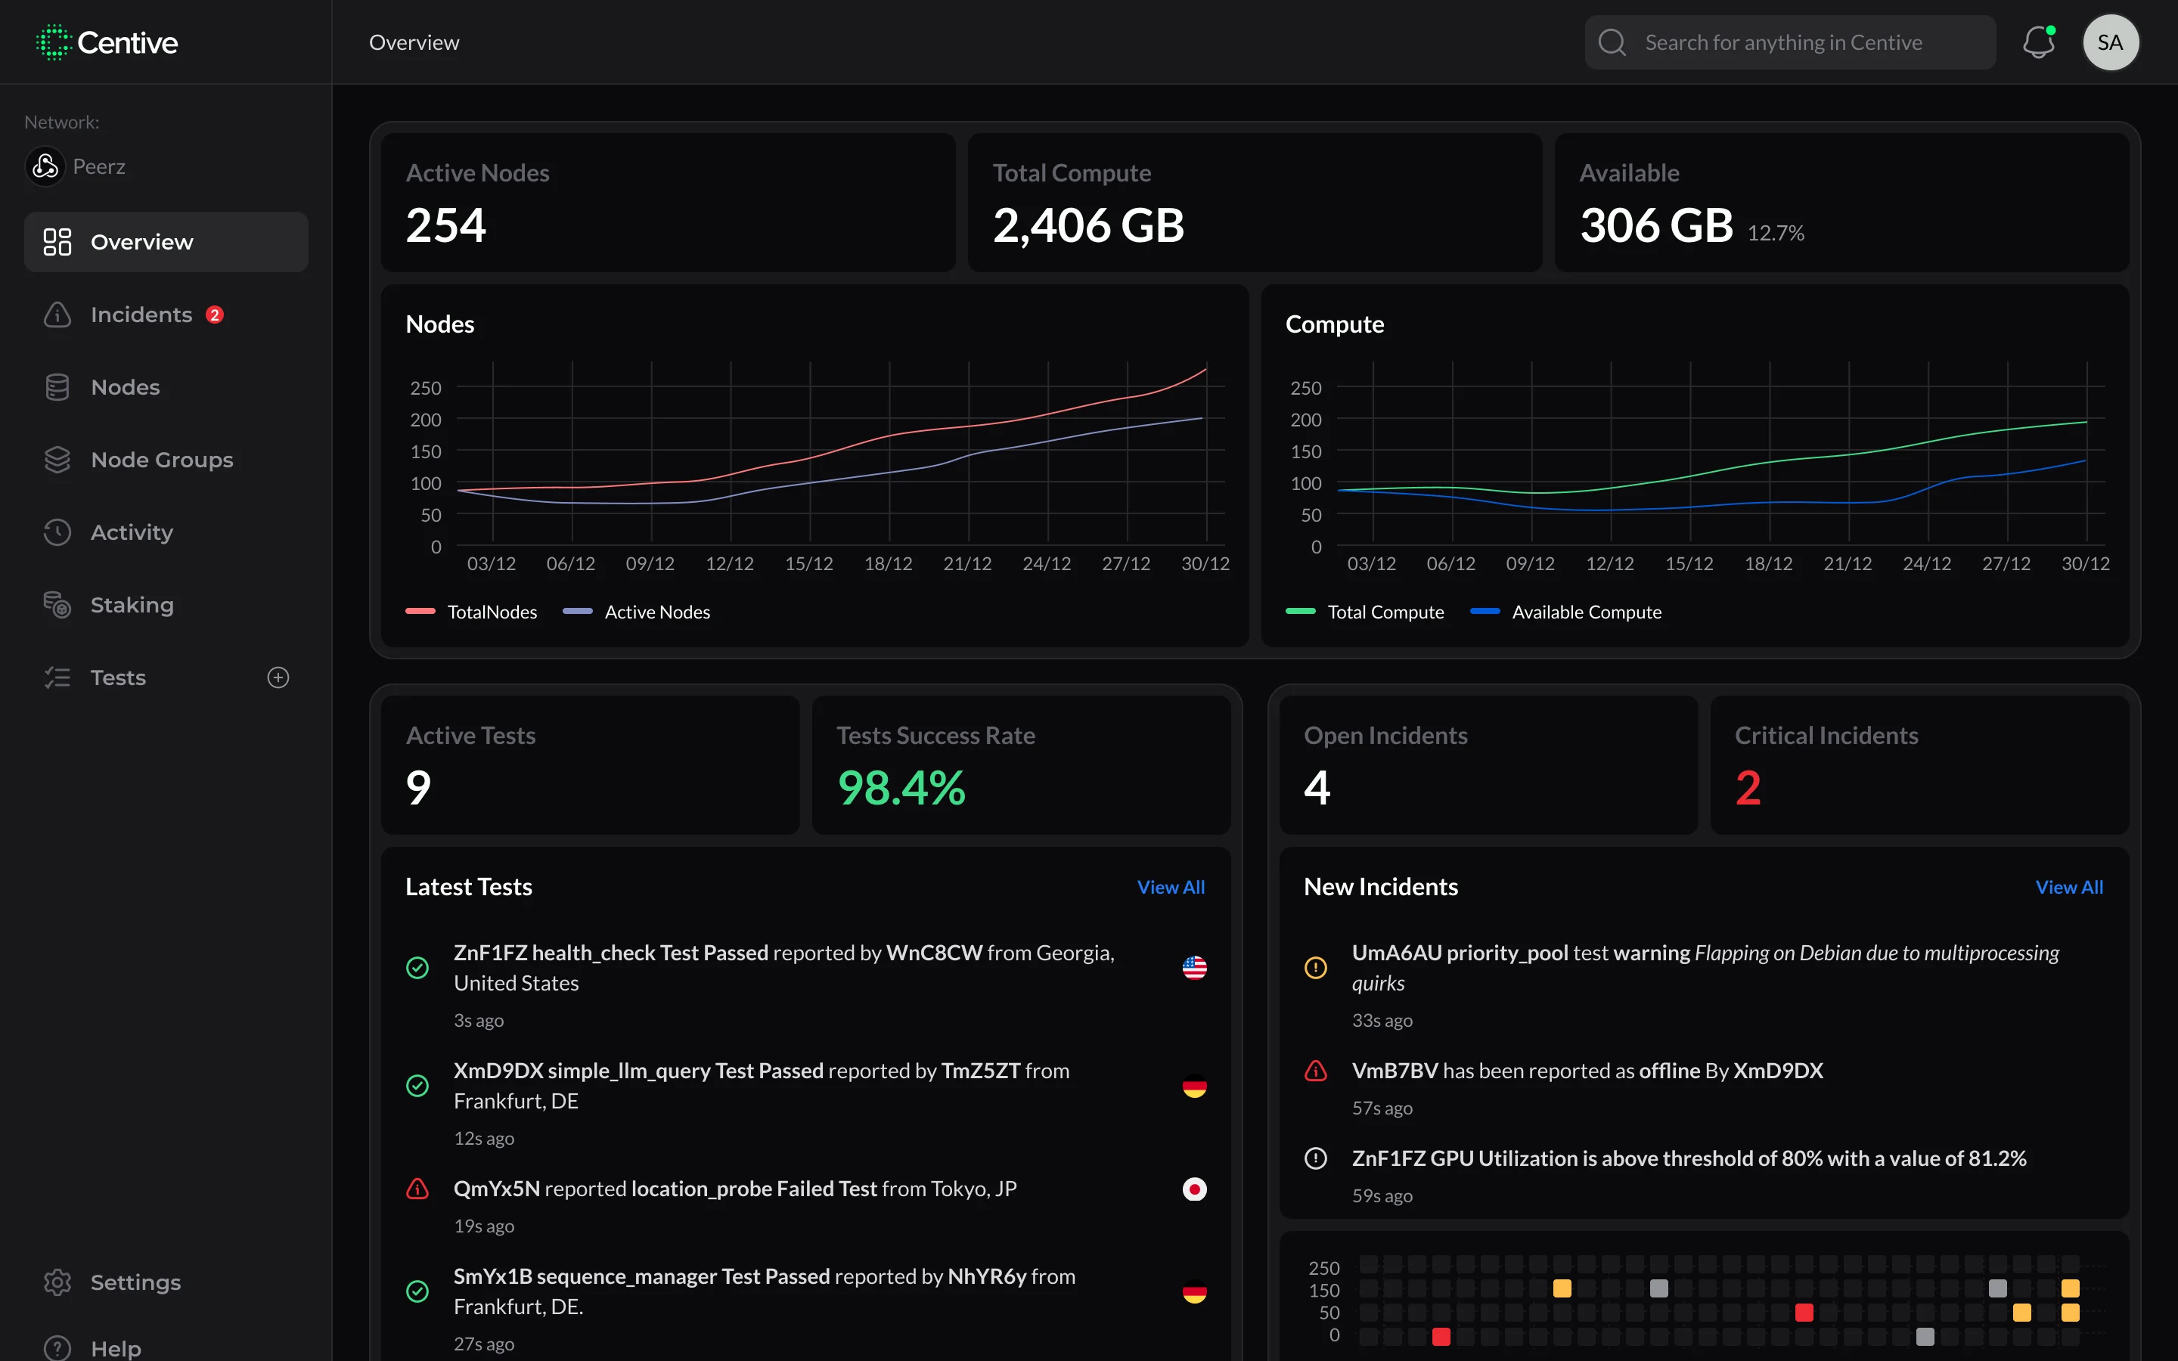Open the Staking page
The width and height of the screenshot is (2178, 1361).
coord(166,605)
